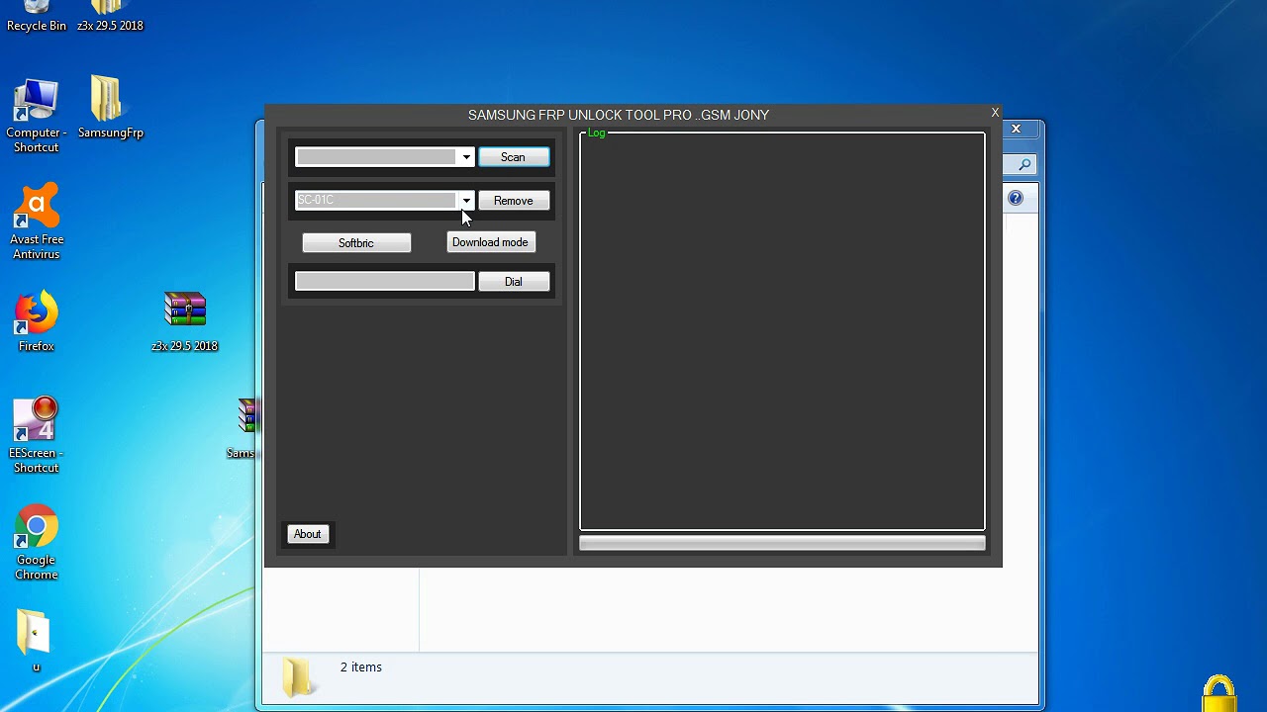Image resolution: width=1267 pixels, height=712 pixels.
Task: Expand the SC-01C model dropdown arrow
Action: [x=466, y=201]
